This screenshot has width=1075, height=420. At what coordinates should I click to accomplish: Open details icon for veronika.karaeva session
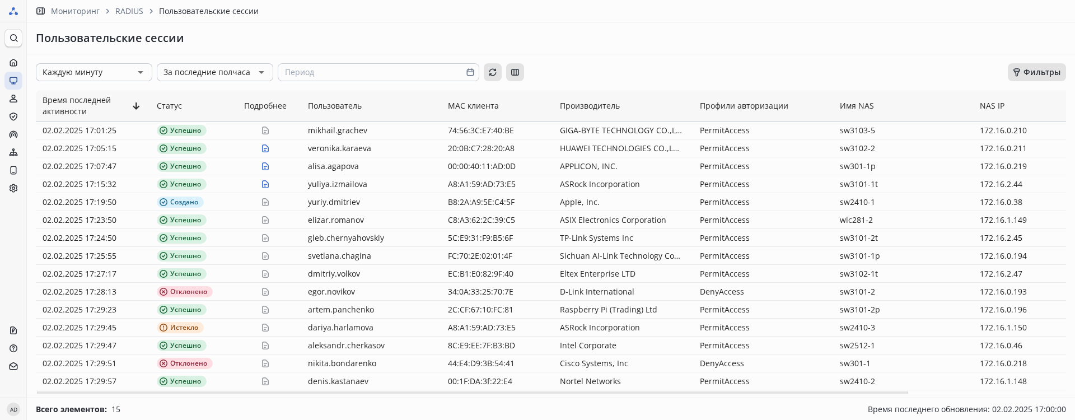pos(265,148)
